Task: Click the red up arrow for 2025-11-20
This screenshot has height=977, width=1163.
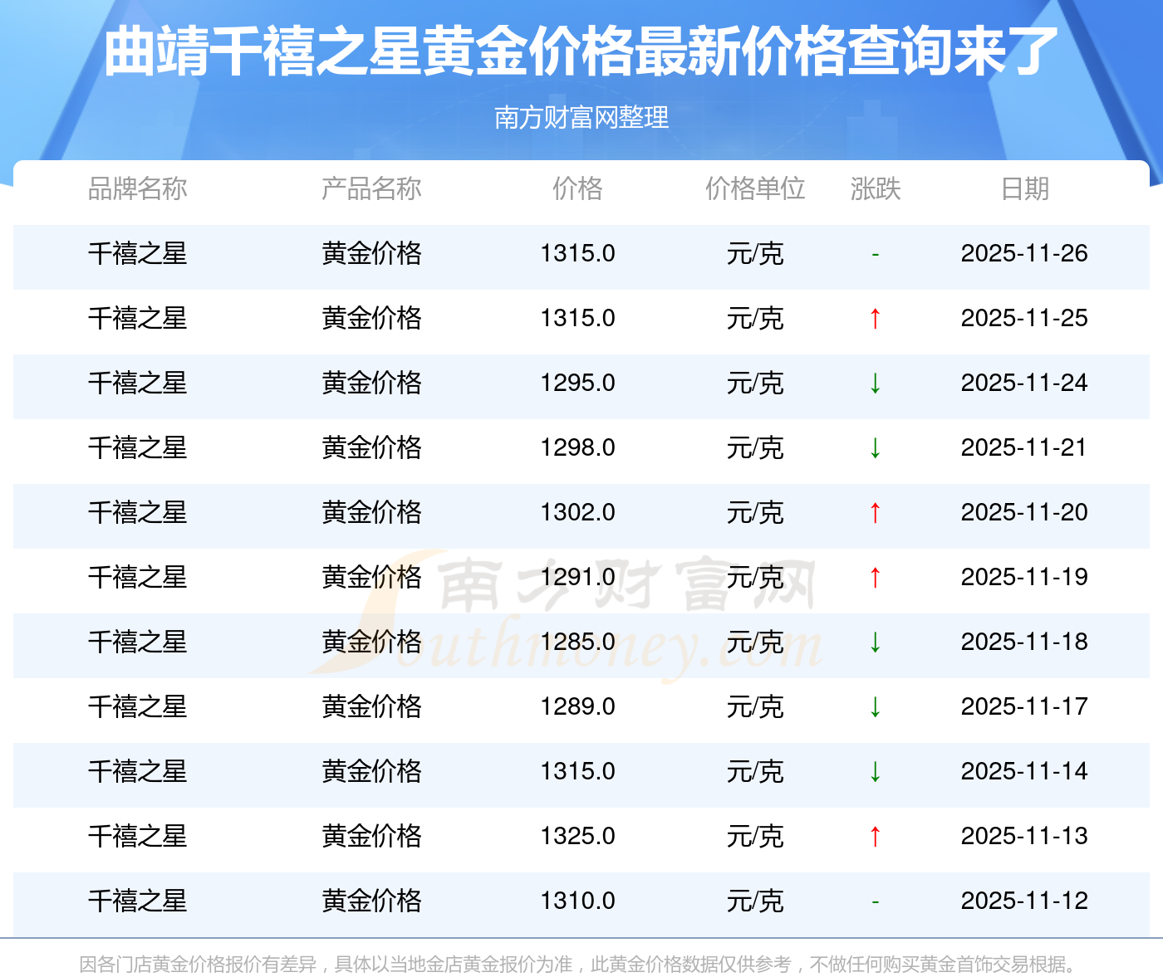Action: (x=875, y=512)
